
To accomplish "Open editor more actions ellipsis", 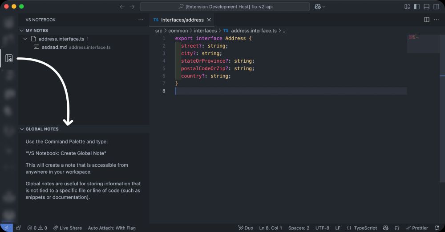I will point(436,20).
